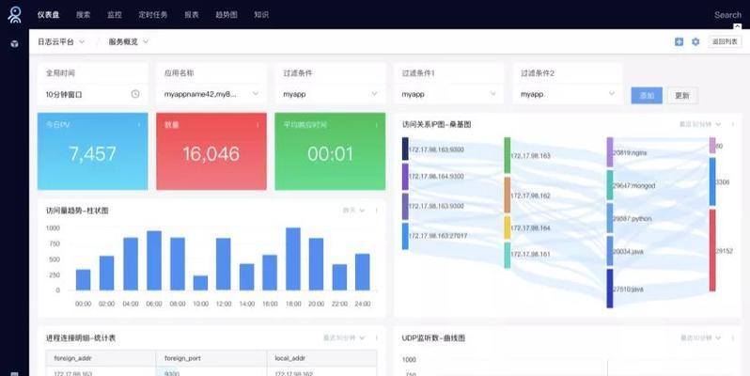Open more menu of UDP监听数-曲线图 panel
Screen dimensions: 750x376
tap(732, 337)
